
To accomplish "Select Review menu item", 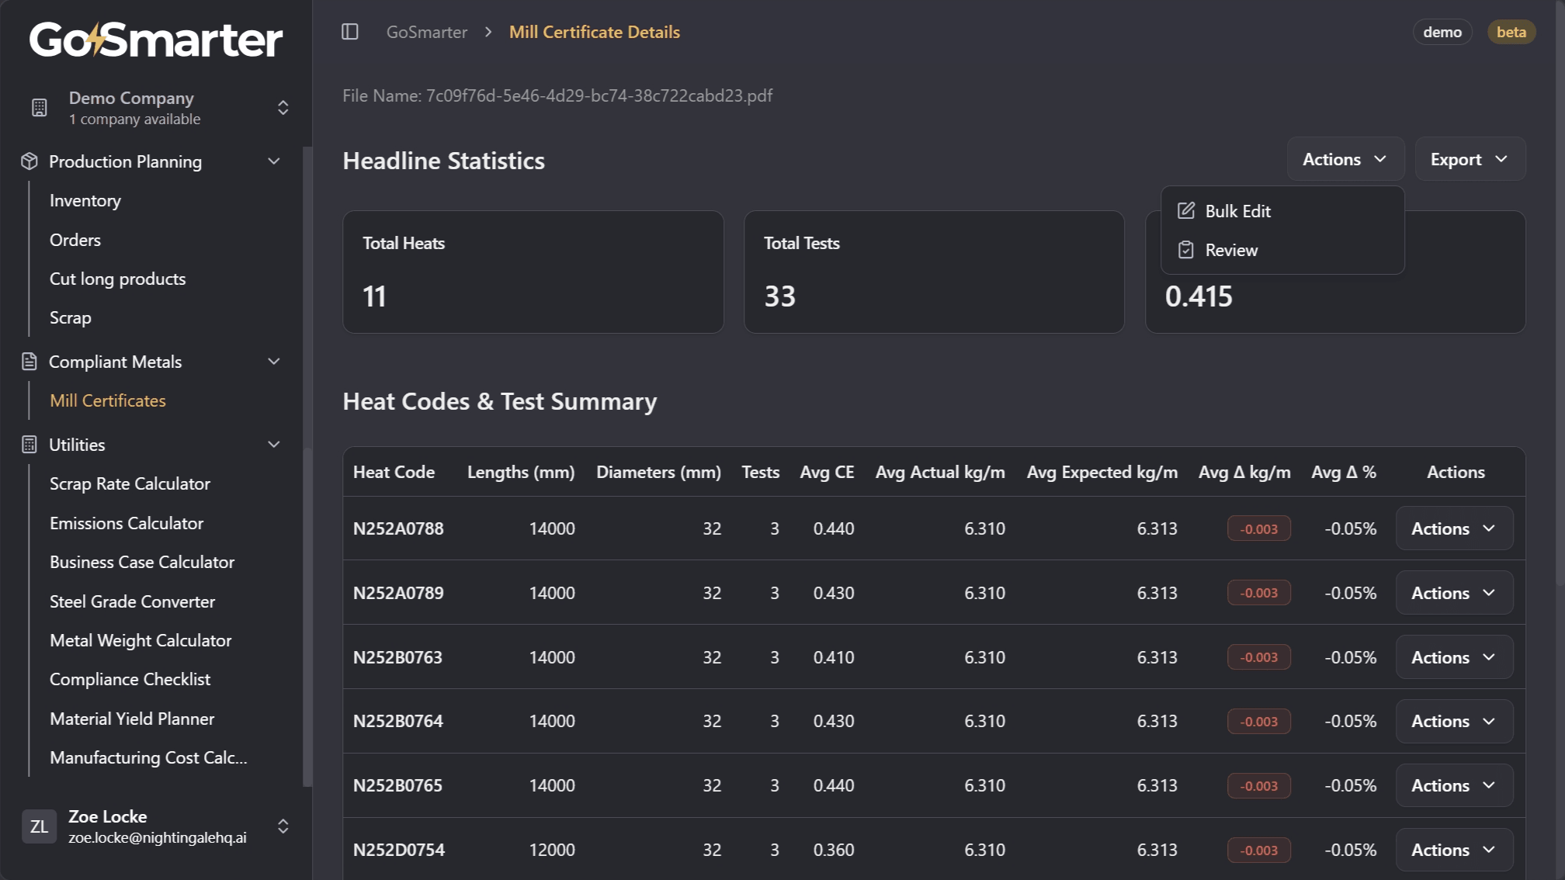I will coord(1282,250).
